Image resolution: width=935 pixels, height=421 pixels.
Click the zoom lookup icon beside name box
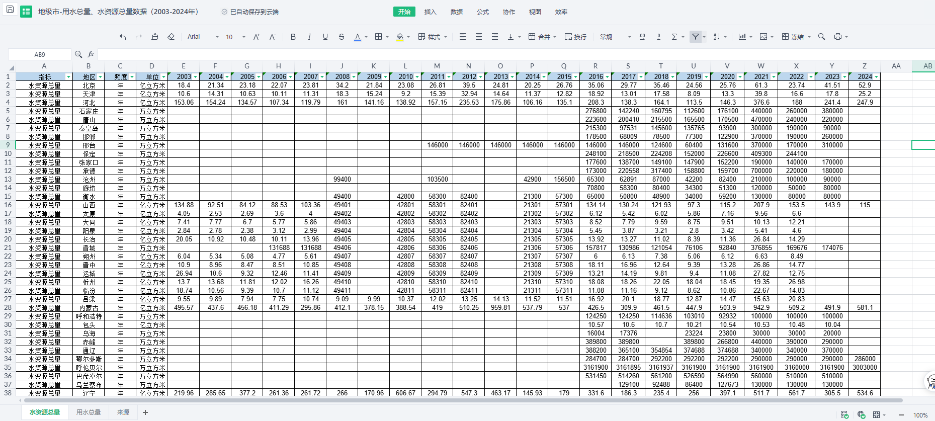coord(78,54)
